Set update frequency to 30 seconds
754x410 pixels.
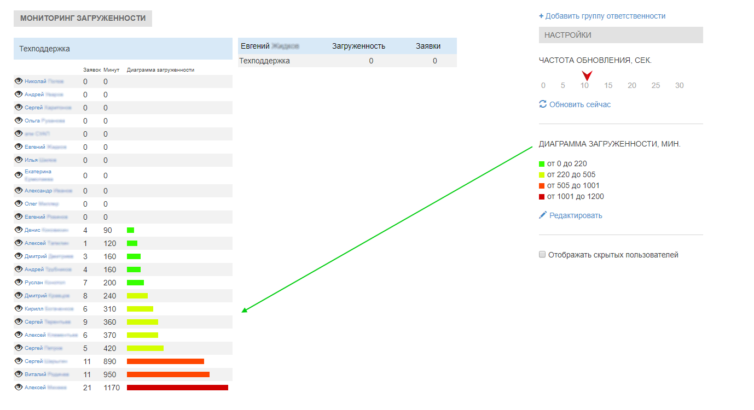(679, 85)
